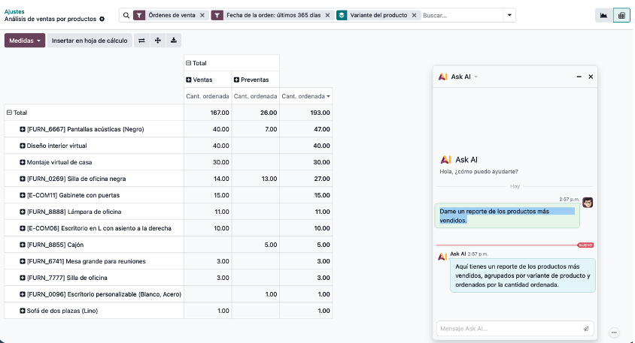Click the send message icon in chat

tap(585, 329)
